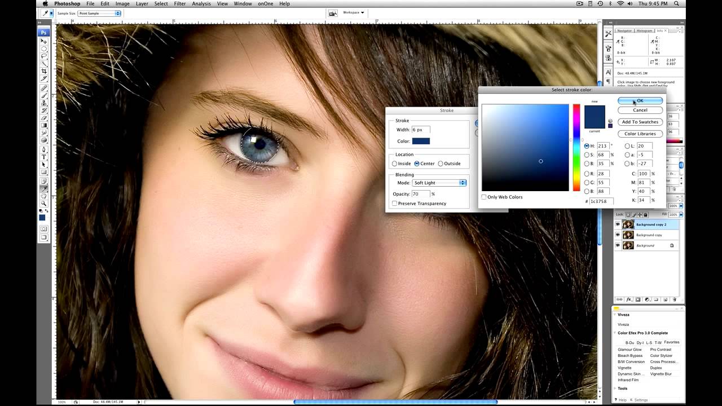Screen dimensions: 722x406
Task: Select the Zoom tool in toolbox
Action: click(x=45, y=204)
